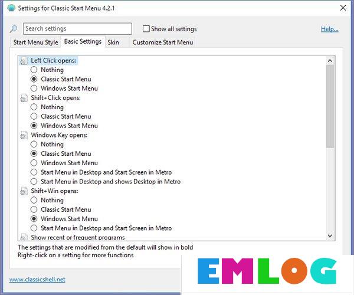This screenshot has width=354, height=295.
Task: Click icon beside Show recent or frequent programs
Action: pos(24,237)
